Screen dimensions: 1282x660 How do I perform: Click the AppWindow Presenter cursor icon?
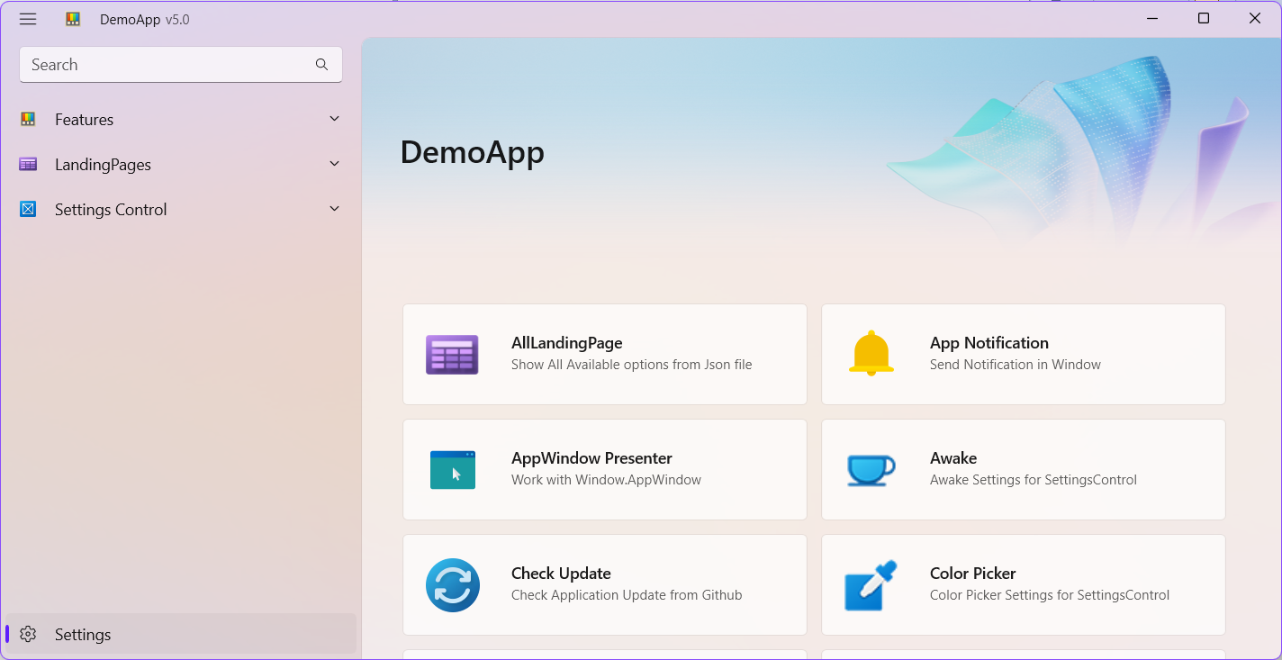tap(452, 469)
